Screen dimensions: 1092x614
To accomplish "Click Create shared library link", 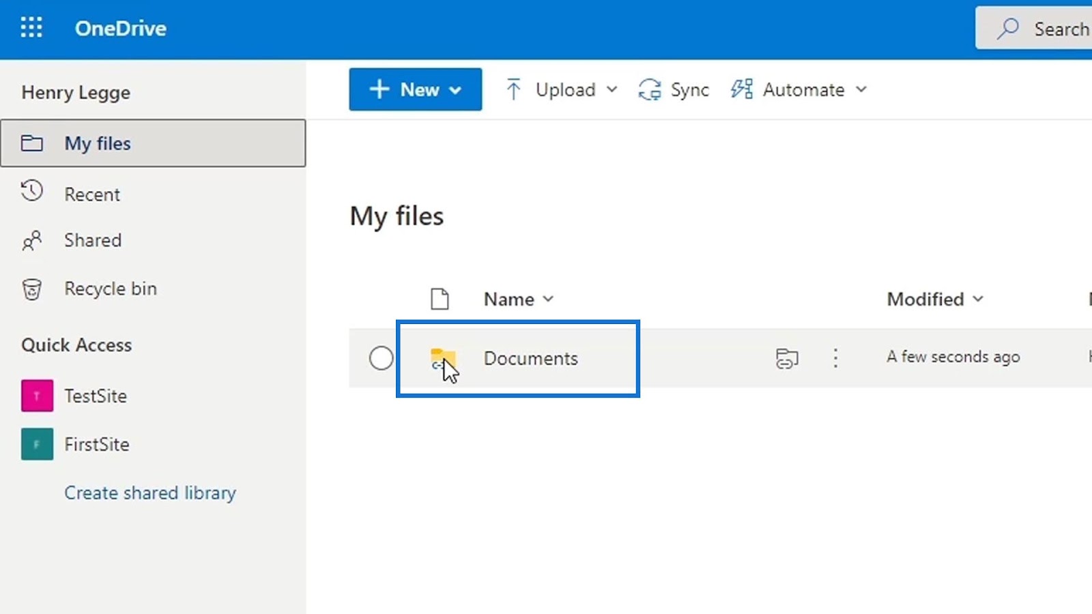I will point(150,493).
